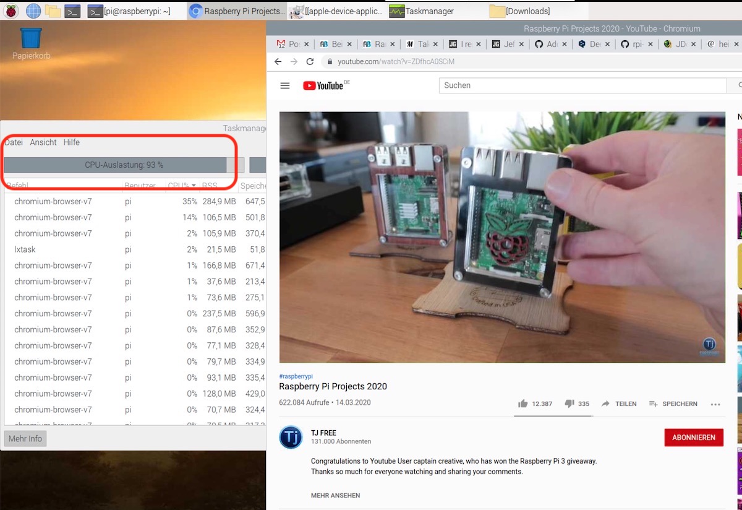Dislike the video with thumbs down
The image size is (742, 510).
tap(569, 404)
